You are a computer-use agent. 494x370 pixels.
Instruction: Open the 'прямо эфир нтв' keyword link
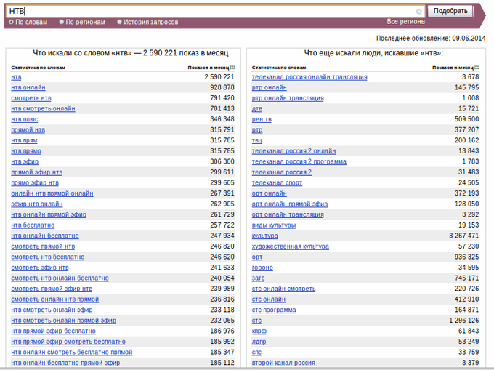coord(35,182)
